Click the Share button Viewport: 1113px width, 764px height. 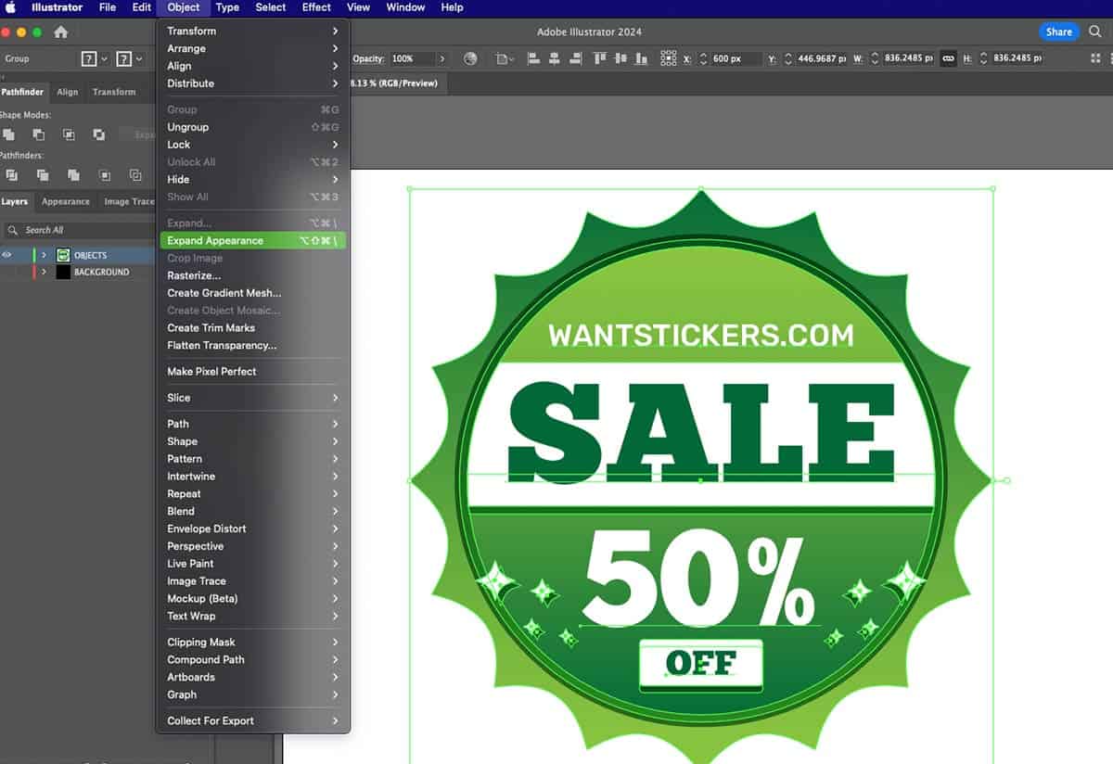tap(1059, 32)
